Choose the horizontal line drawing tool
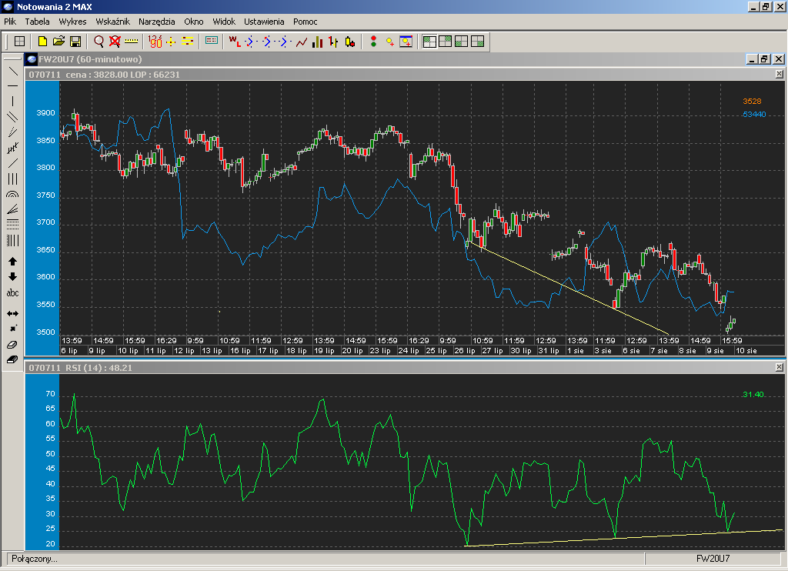The image size is (788, 571). coord(12,85)
